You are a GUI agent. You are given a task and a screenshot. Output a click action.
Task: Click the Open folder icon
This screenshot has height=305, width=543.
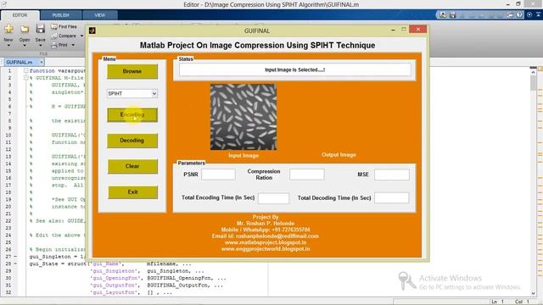pos(25,29)
